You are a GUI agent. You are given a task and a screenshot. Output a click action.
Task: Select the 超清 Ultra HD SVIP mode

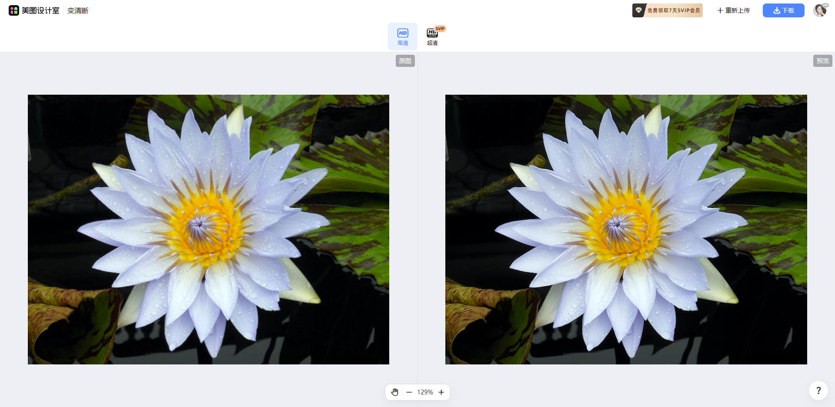pyautogui.click(x=432, y=36)
